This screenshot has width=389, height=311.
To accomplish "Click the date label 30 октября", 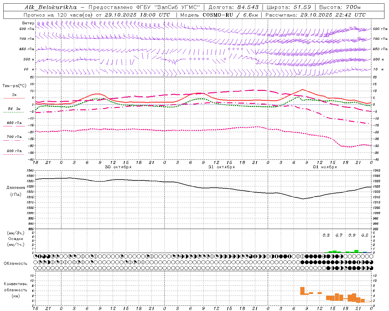I will (118, 167).
